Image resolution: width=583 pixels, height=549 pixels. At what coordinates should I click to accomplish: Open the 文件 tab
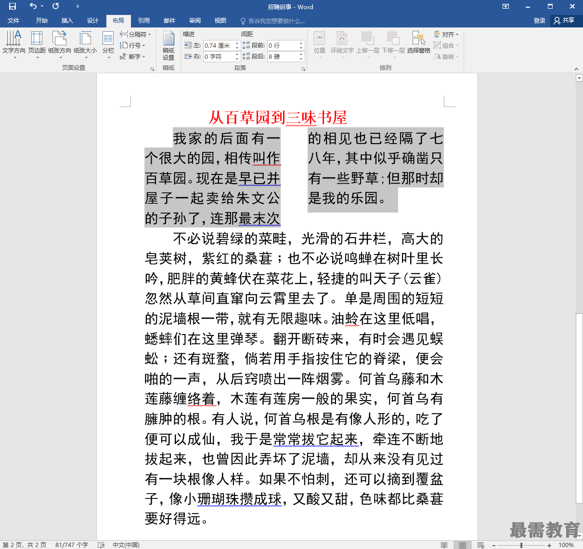point(13,21)
